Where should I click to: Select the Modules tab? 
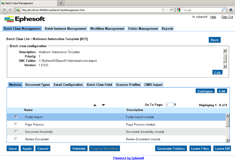15,85
